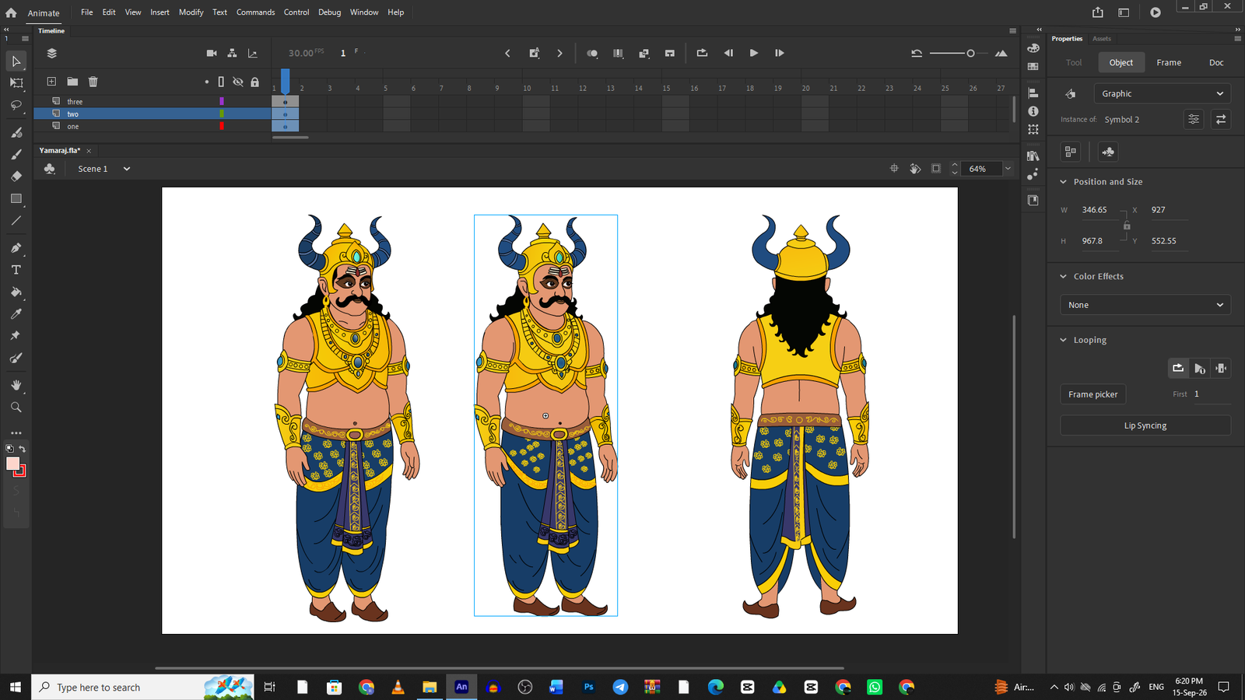Activate the Hand tool
The height and width of the screenshot is (700, 1245).
(16, 385)
